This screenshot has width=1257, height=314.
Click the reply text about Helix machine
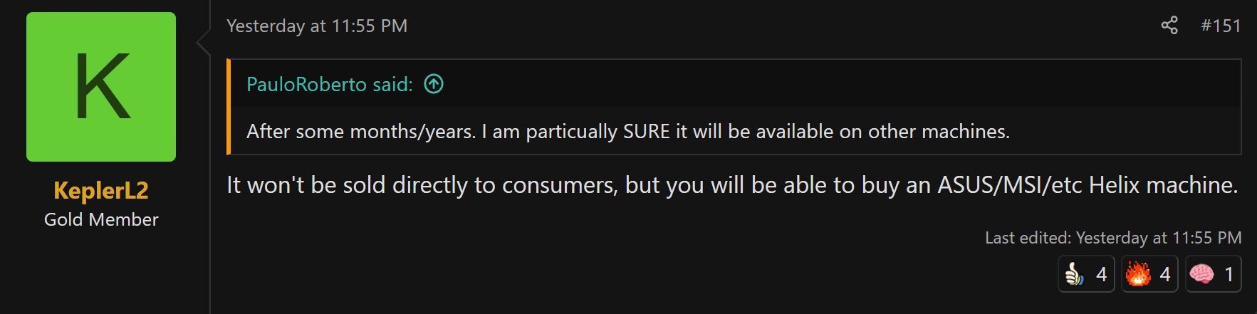click(731, 185)
